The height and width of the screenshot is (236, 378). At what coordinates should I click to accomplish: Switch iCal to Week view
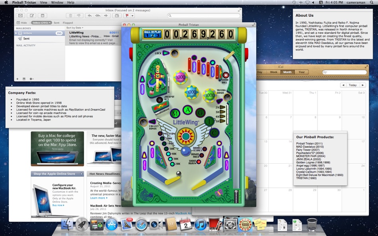point(273,72)
